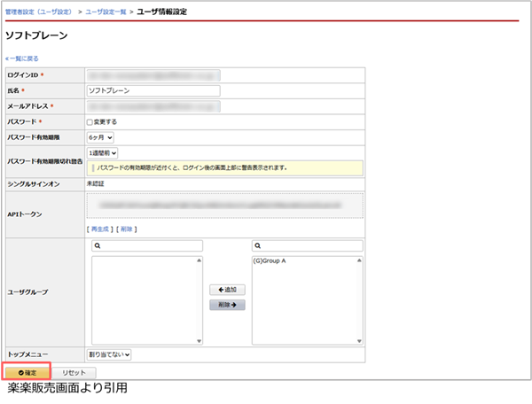
Task: Click the right user group search field
Action: click(x=307, y=245)
